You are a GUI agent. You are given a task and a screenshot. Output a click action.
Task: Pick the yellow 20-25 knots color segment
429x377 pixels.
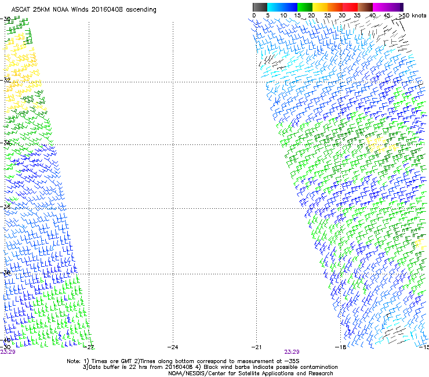point(320,7)
